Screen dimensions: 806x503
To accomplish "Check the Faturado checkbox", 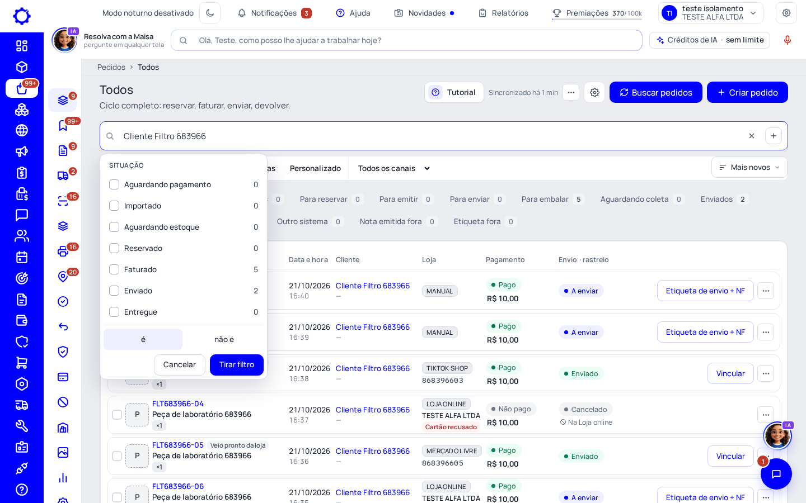I will [x=114, y=269].
